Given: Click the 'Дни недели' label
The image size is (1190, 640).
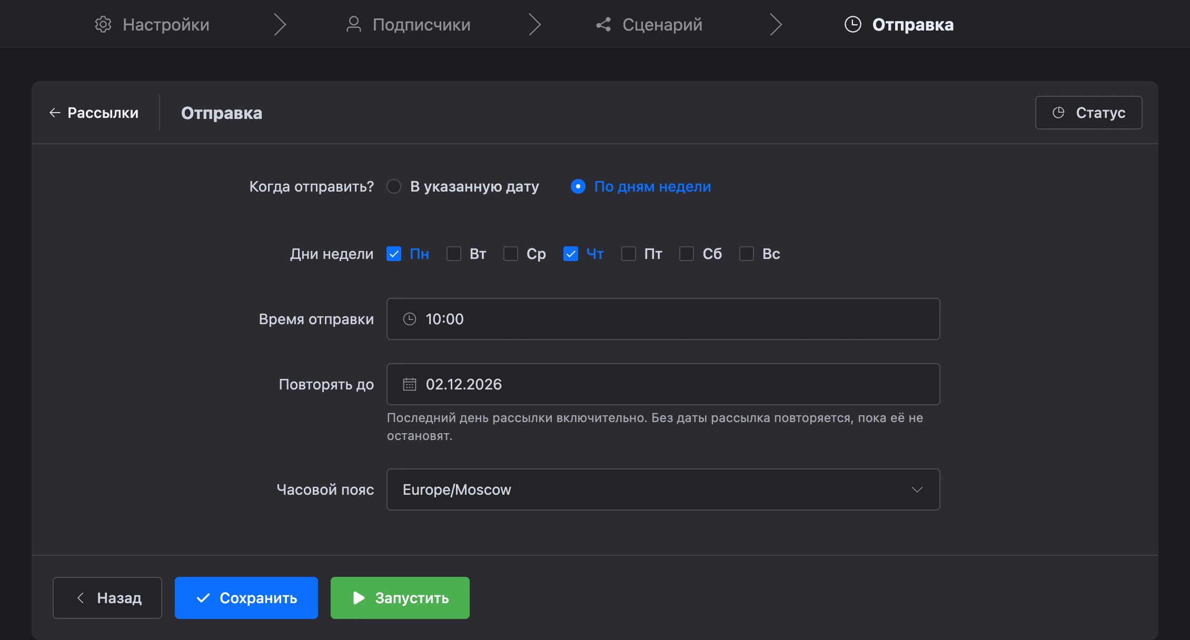Looking at the screenshot, I should (332, 254).
